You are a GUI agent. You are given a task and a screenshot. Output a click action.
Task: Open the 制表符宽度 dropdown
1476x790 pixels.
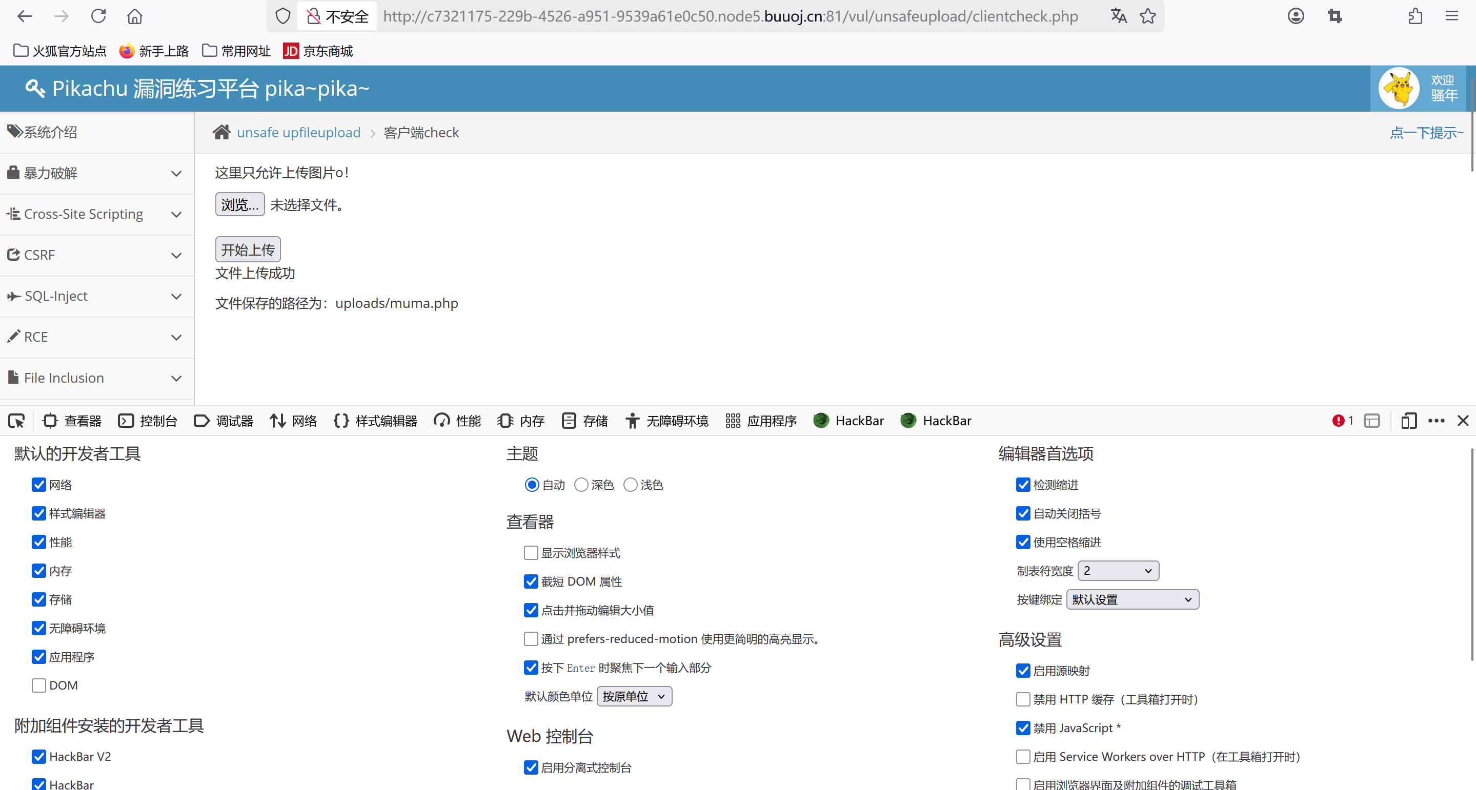(x=1118, y=571)
